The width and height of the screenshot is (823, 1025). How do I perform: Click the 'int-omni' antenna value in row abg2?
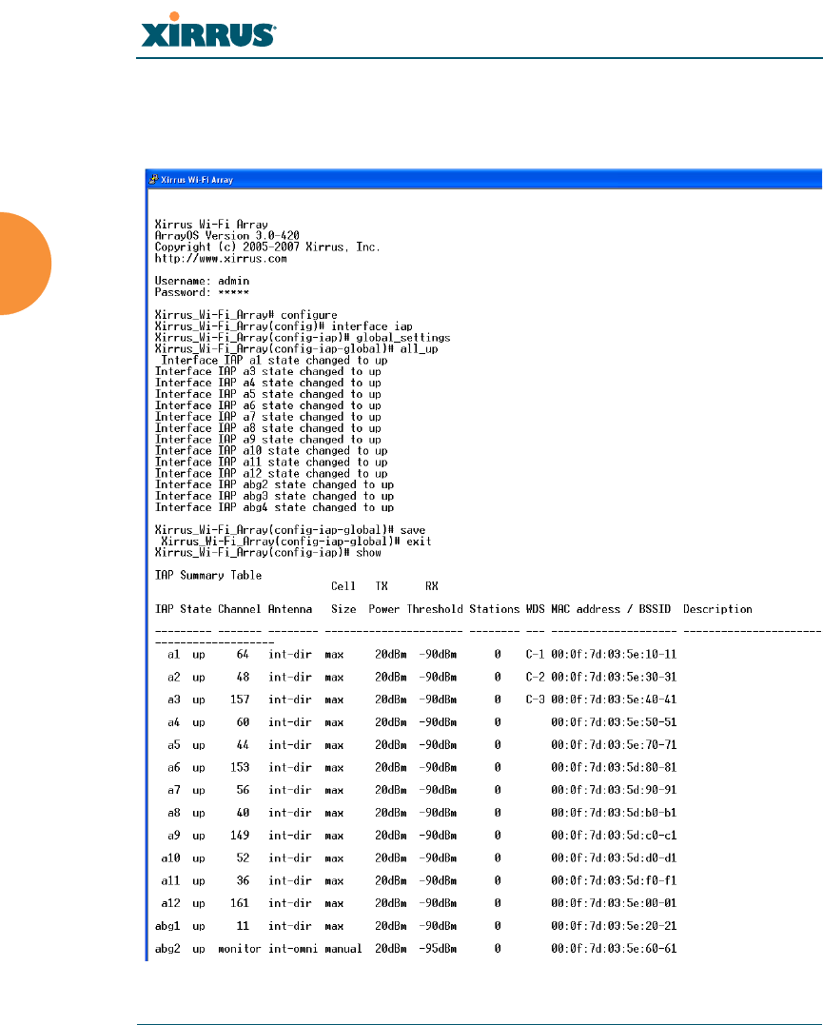[293, 949]
